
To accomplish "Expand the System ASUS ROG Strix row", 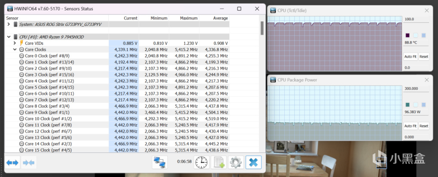I will 9,24.
